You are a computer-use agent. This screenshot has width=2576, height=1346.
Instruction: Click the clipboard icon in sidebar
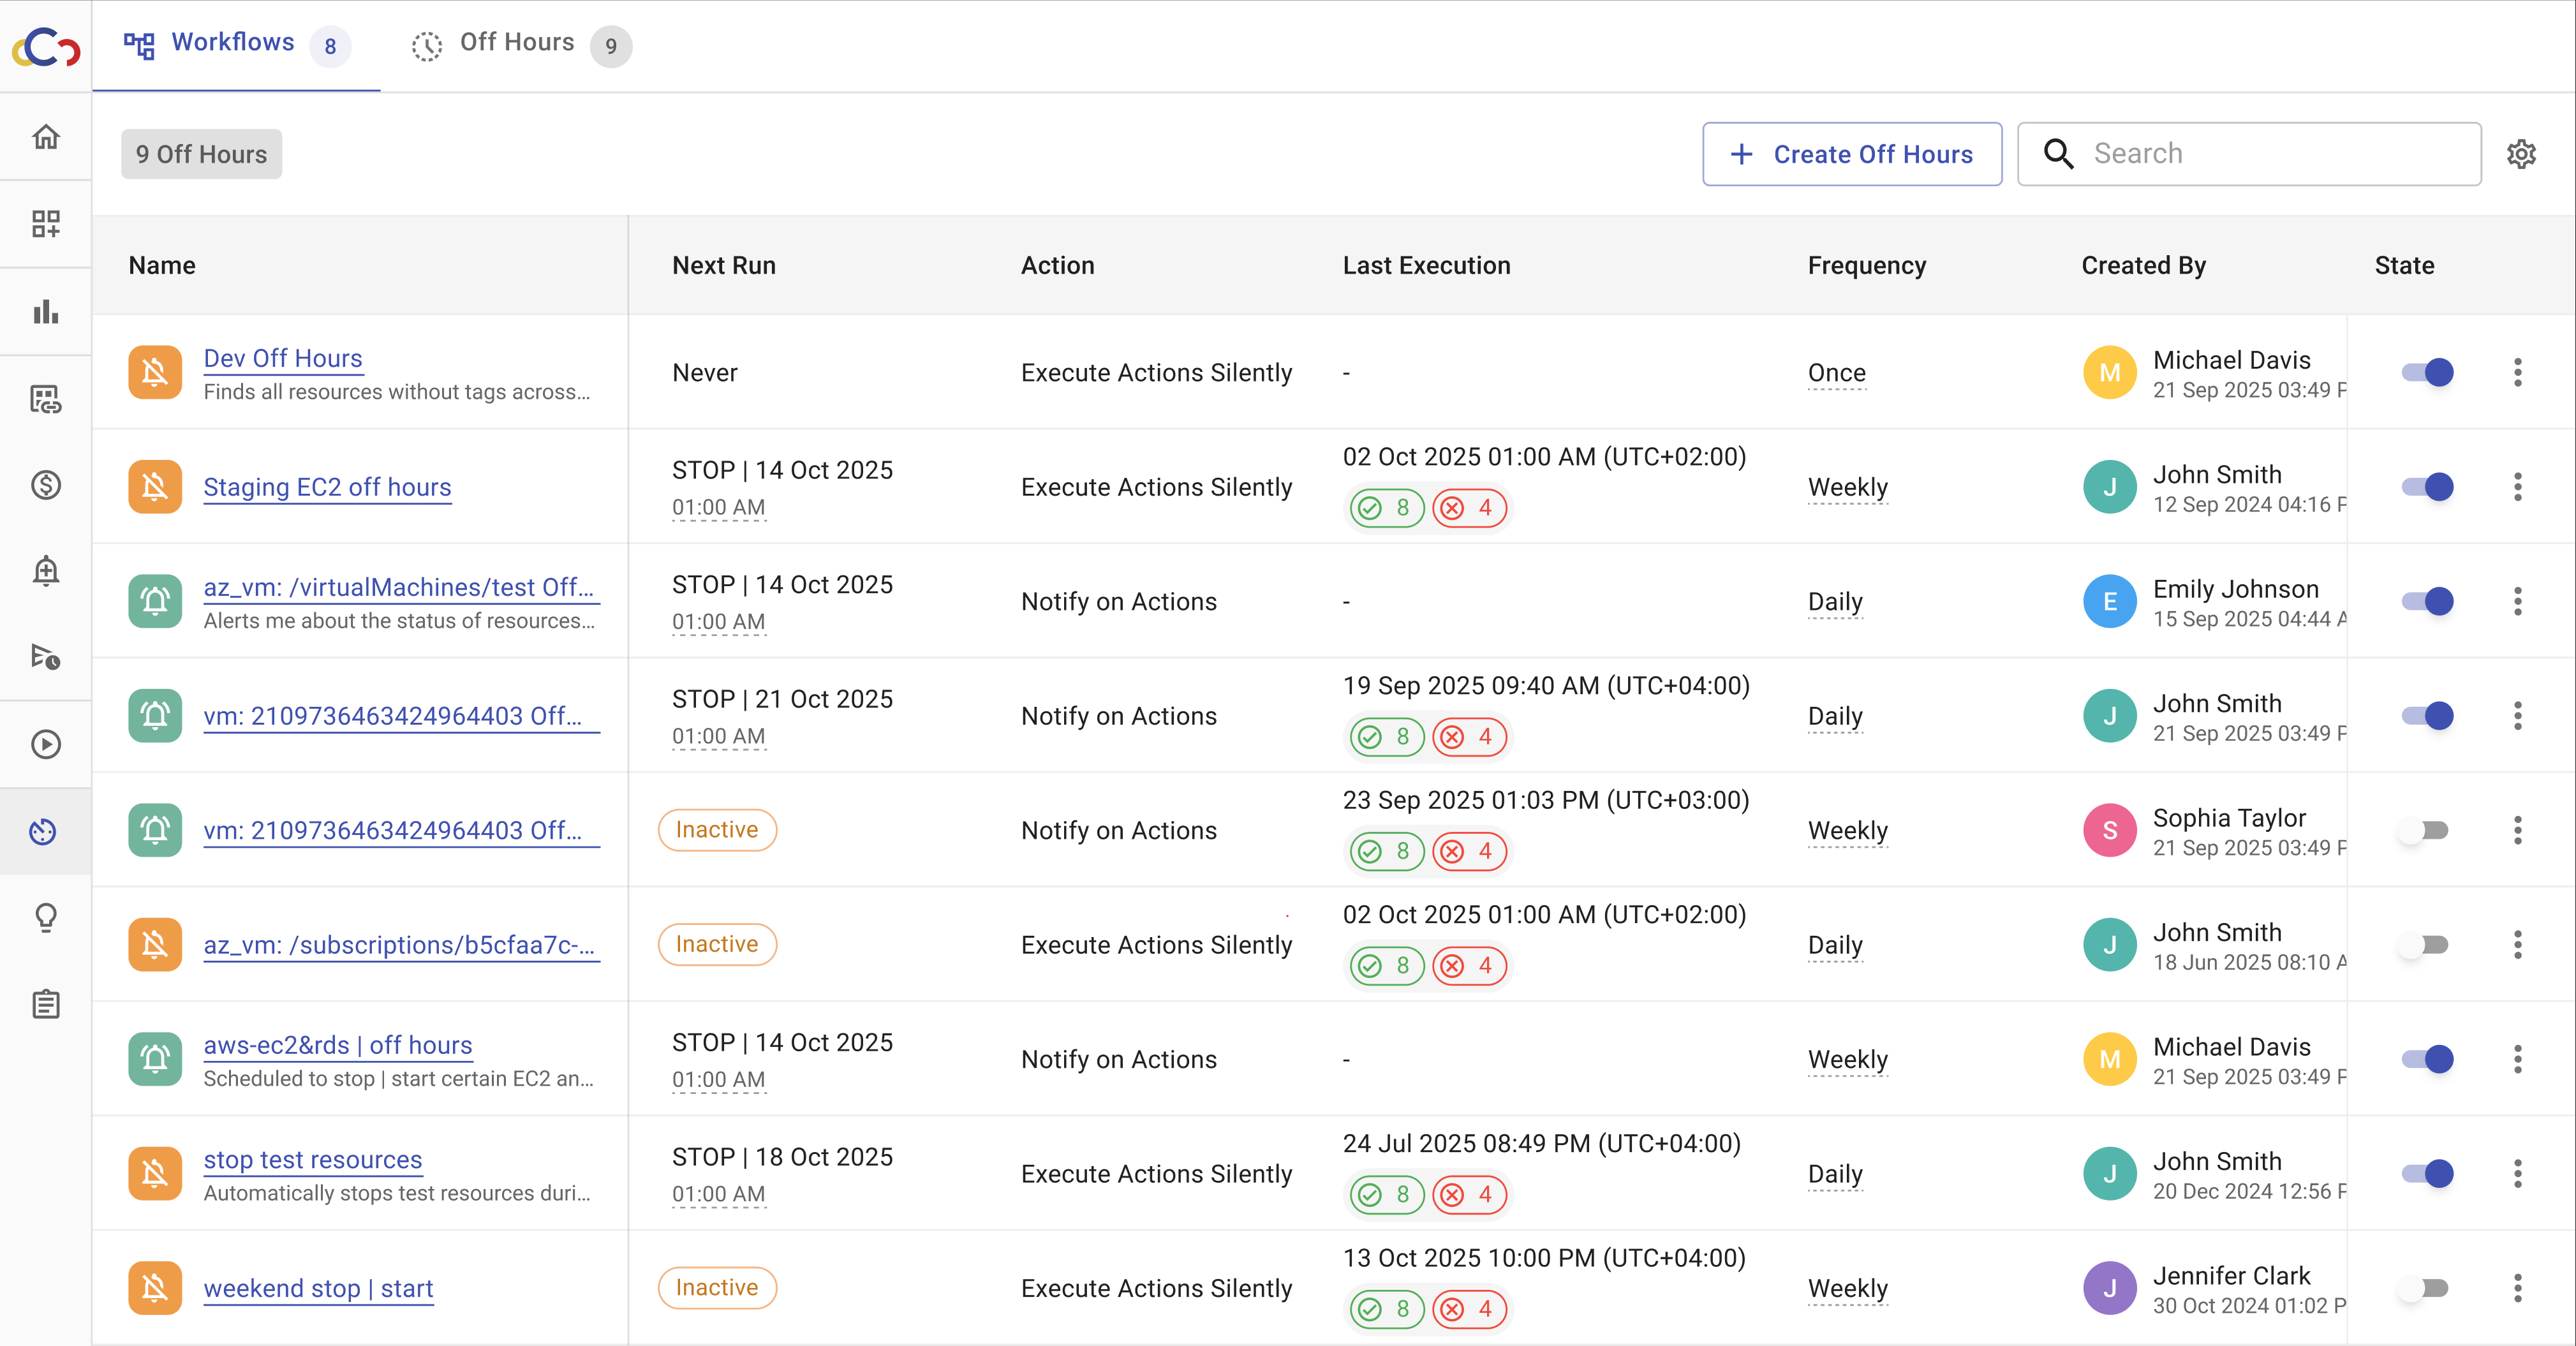[46, 1004]
